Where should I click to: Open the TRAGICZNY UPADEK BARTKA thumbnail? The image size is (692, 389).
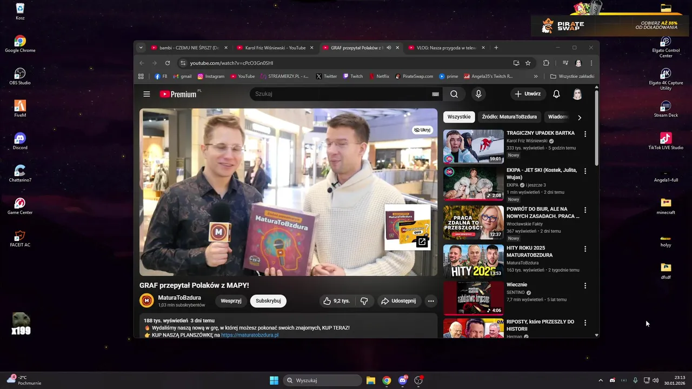pos(474,146)
